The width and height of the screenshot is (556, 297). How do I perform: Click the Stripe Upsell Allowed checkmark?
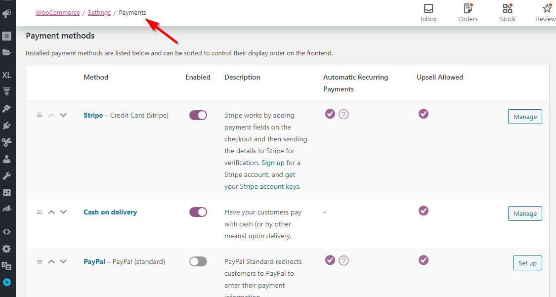(x=424, y=114)
